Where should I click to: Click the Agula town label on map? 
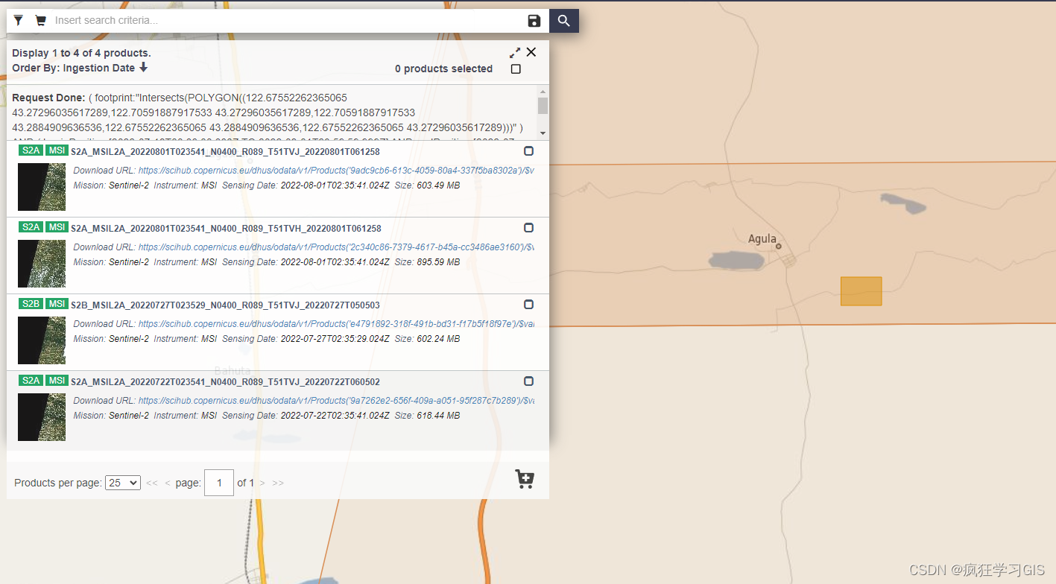click(762, 239)
